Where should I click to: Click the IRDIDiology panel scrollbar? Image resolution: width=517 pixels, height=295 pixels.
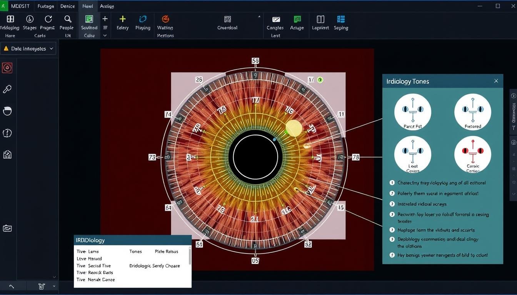pyautogui.click(x=189, y=256)
